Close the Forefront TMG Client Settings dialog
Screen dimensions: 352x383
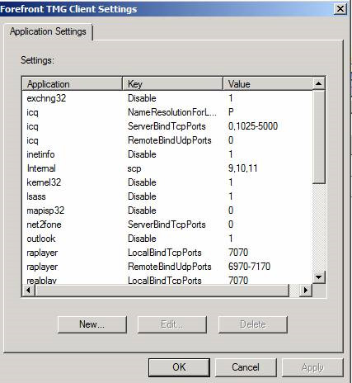tap(340, 9)
